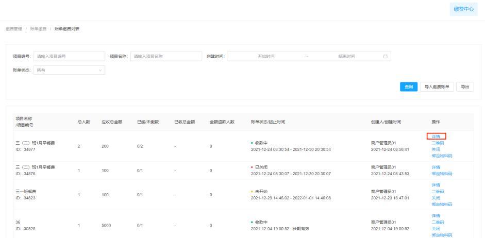Click creation time 2021-12-24 08:58:41
Screen dimensions: 485x238
click(x=390, y=149)
